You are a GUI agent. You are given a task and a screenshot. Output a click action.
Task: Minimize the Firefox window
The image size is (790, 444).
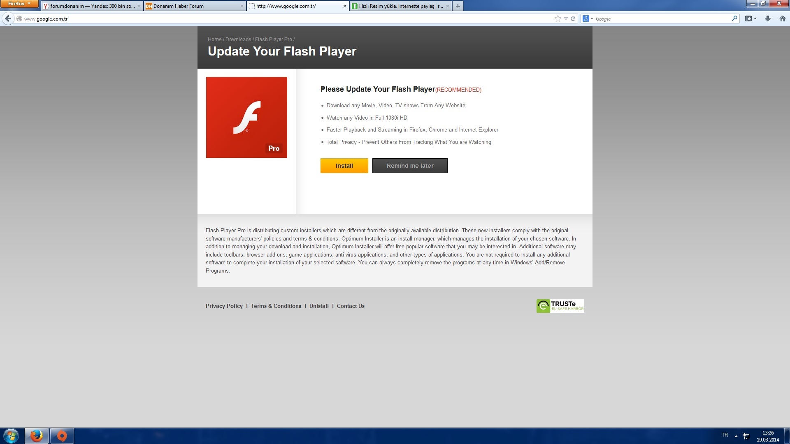point(752,3)
